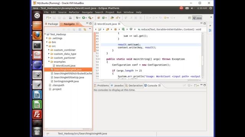245x137 pixels.
Task: Click the Display Selected Console icon
Action: (x=189, y=85)
